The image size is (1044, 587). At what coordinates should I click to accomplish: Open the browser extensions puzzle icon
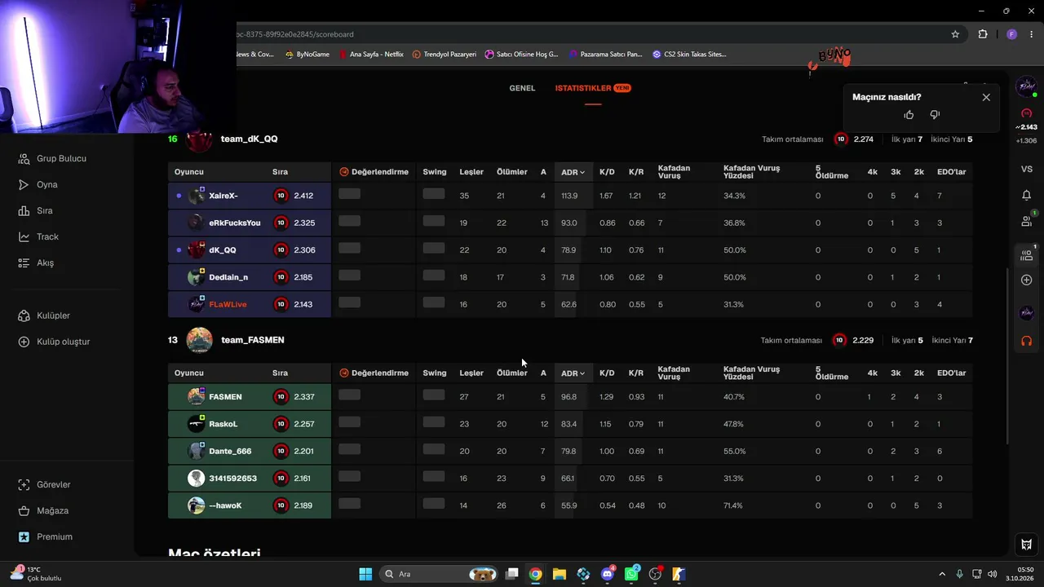click(982, 34)
